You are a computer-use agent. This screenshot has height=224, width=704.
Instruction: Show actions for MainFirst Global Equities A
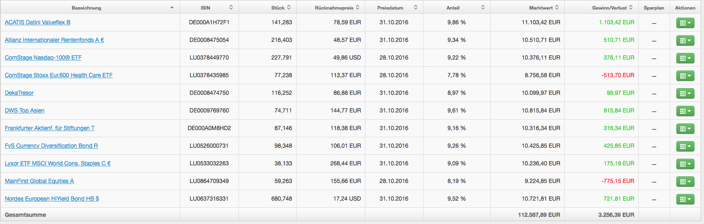coord(685,182)
